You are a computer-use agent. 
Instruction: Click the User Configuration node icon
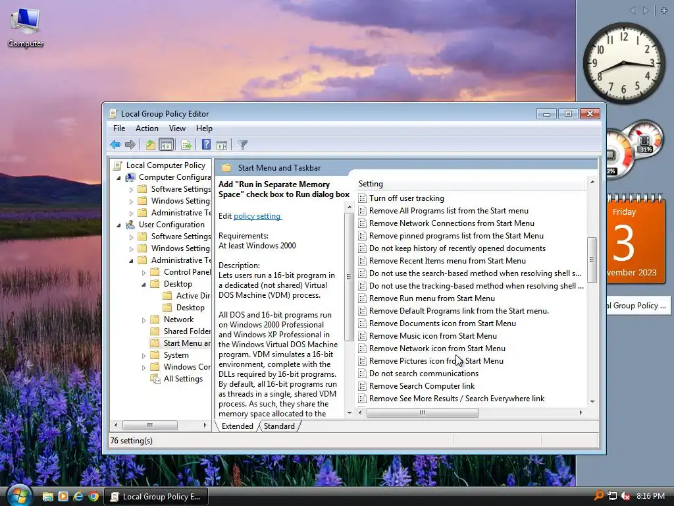pyautogui.click(x=130, y=225)
